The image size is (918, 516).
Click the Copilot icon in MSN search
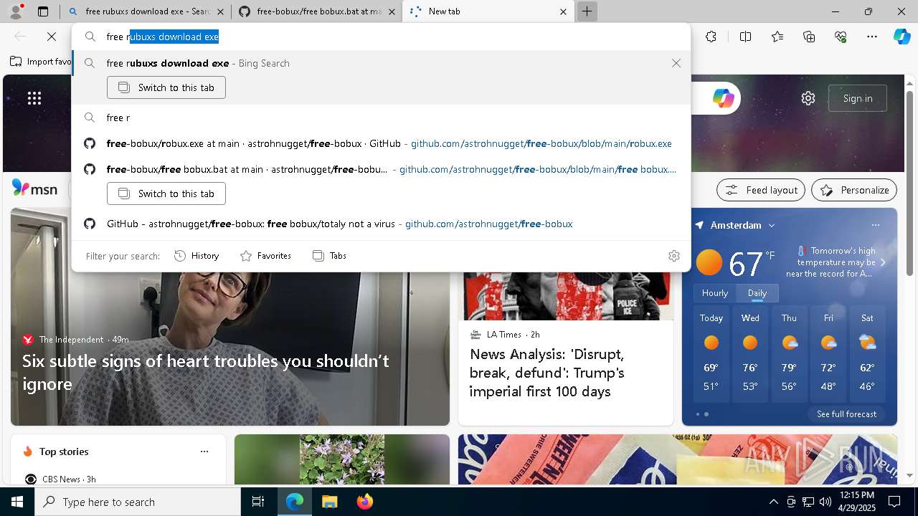723,98
